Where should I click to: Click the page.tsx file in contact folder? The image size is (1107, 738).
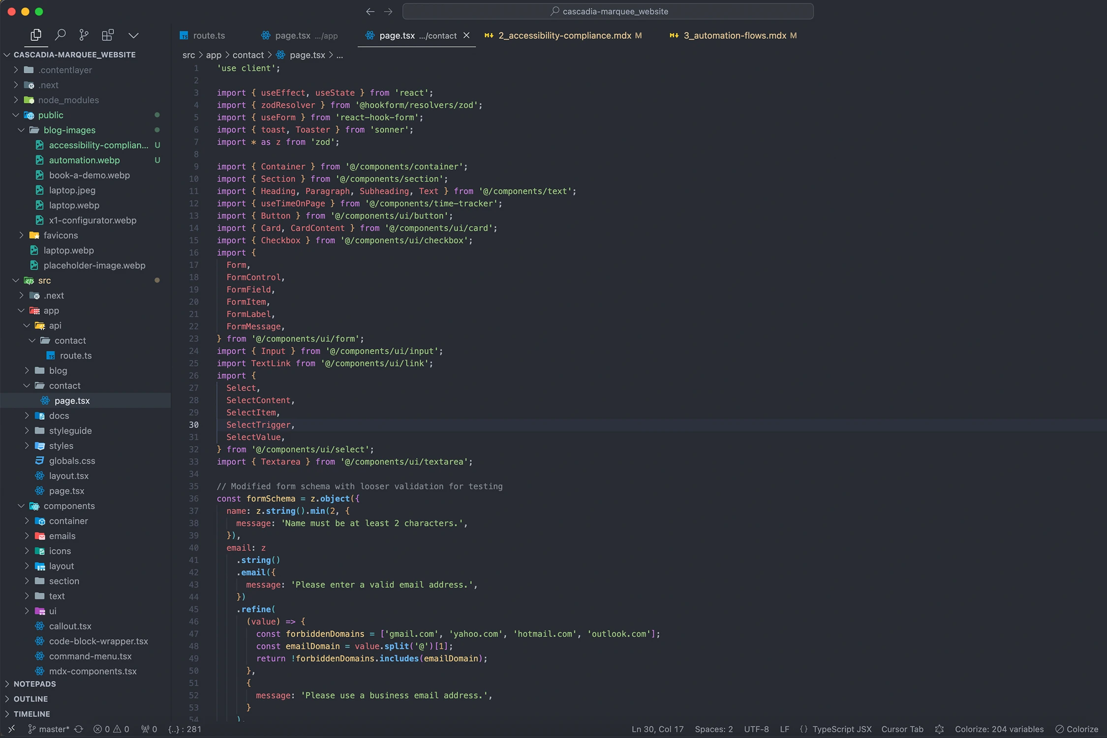[x=72, y=400]
